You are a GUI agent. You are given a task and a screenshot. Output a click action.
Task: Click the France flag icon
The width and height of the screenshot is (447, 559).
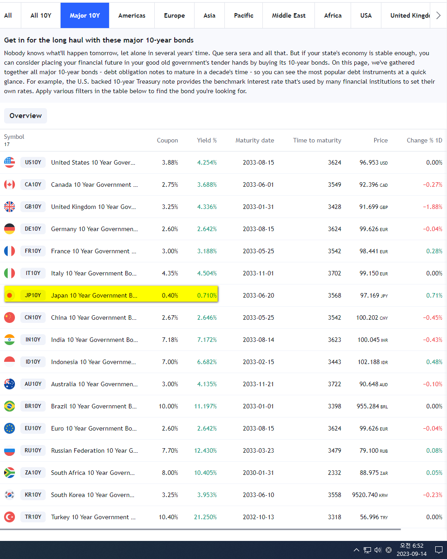(x=10, y=251)
